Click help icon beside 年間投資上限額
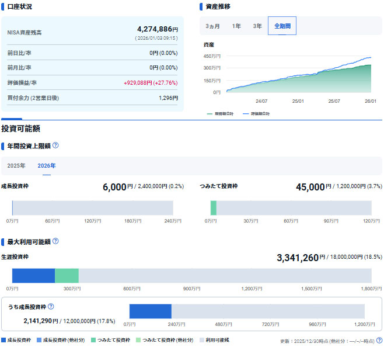384x347 pixels. click(55, 146)
